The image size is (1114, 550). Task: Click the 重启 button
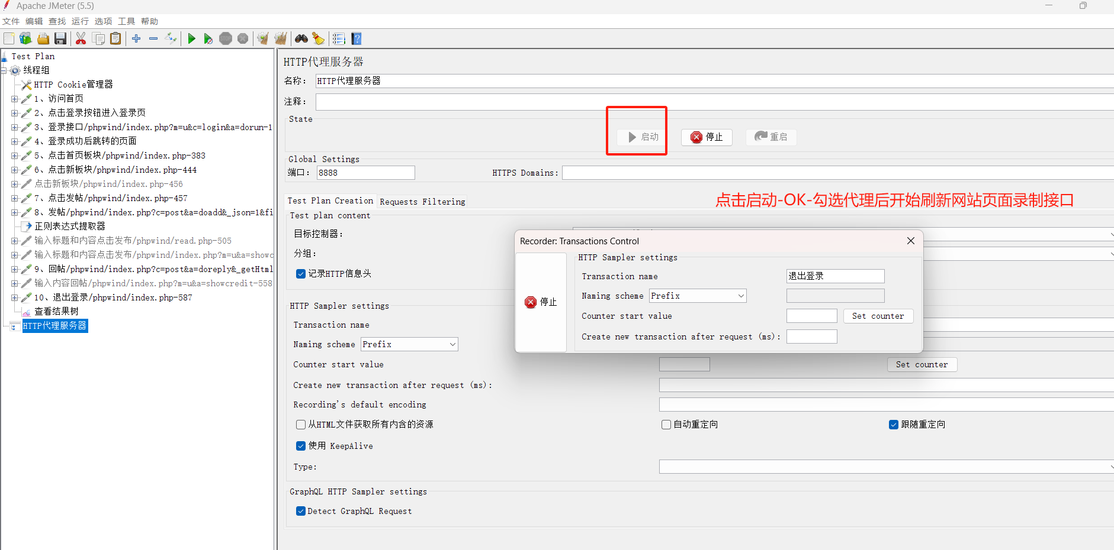[x=771, y=137]
